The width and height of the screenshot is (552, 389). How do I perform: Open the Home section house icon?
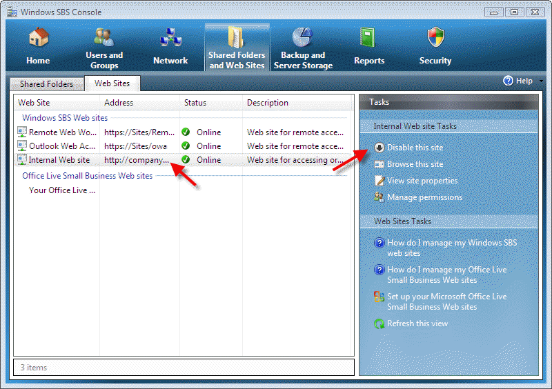pyautogui.click(x=39, y=37)
